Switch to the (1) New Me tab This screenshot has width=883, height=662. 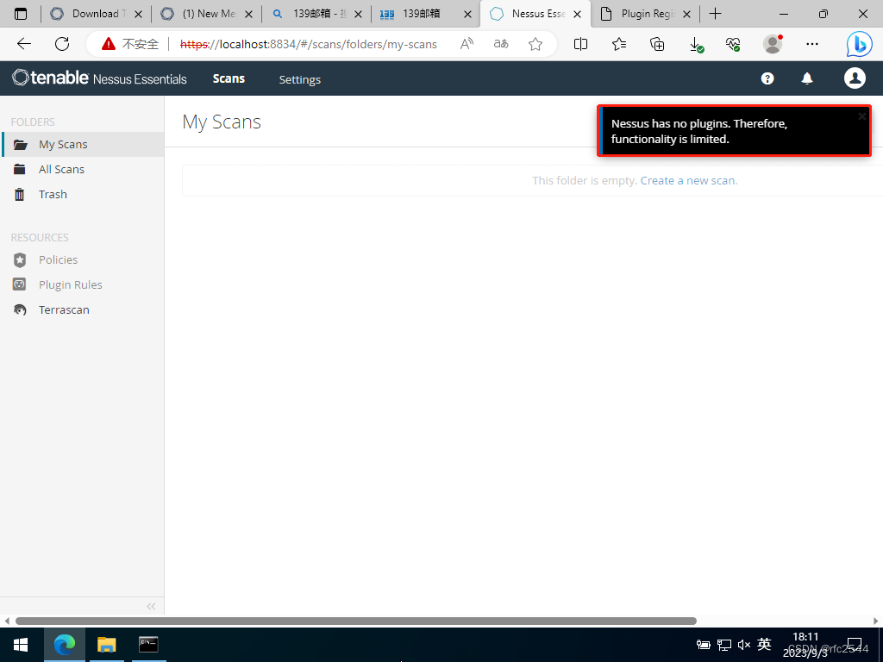(x=199, y=14)
